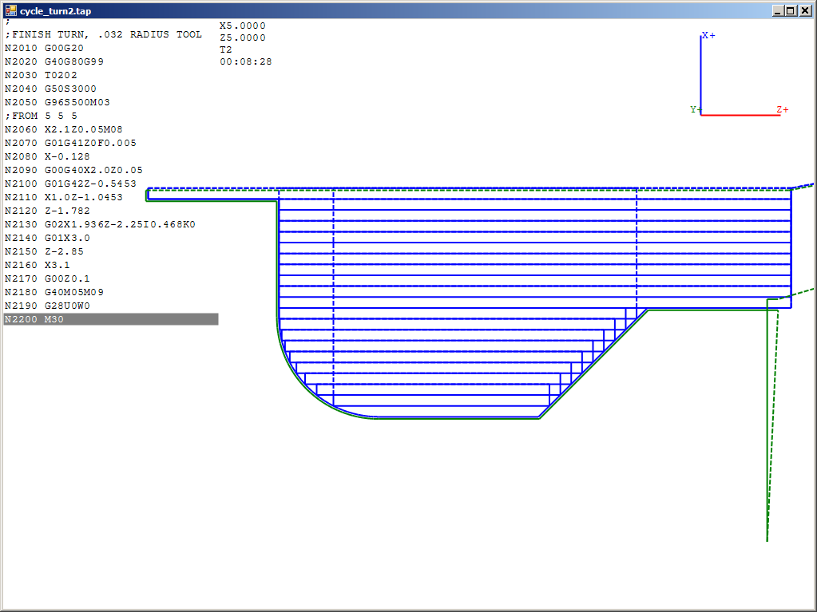Click the 00:08:28 cycle time readout
This screenshot has height=612, width=817.
point(246,61)
